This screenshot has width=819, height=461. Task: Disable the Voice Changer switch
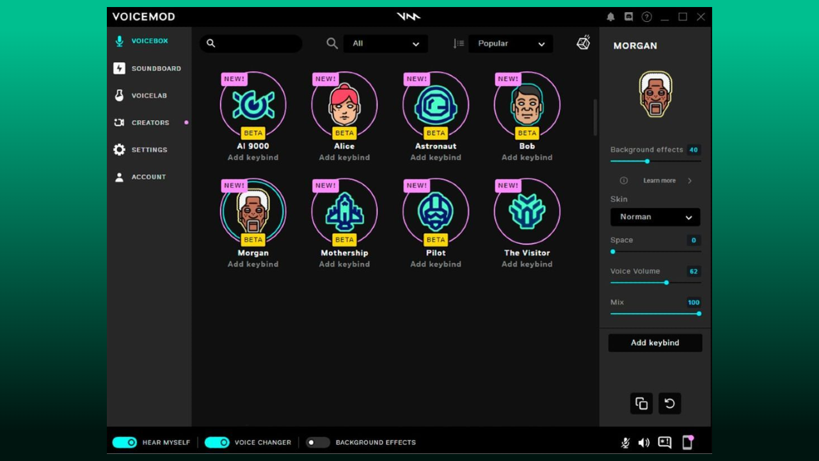(x=217, y=442)
